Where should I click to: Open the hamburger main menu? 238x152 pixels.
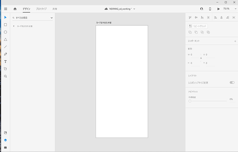6,9
